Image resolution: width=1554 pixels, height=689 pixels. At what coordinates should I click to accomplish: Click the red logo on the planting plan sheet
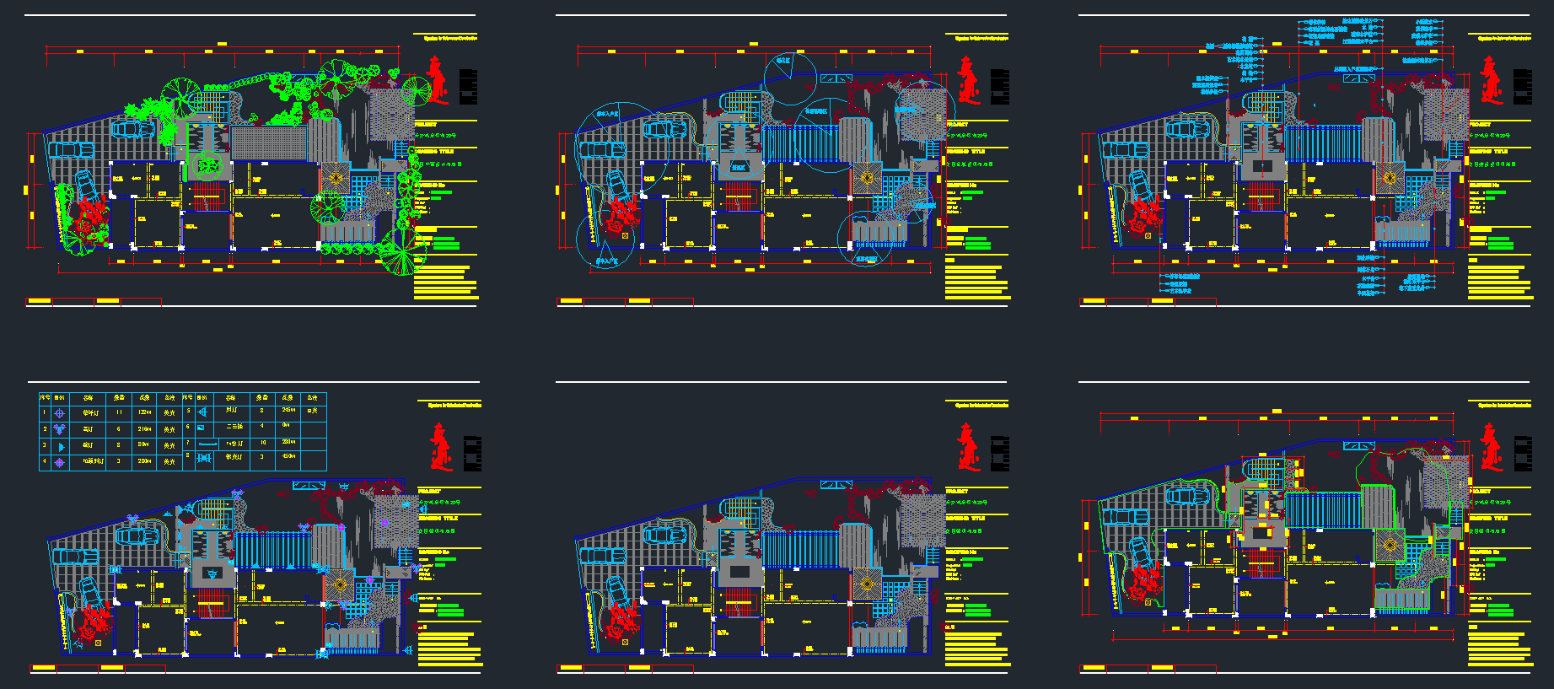(x=437, y=80)
